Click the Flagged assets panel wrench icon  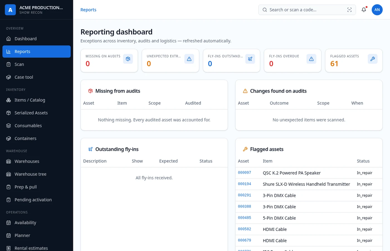[245, 149]
